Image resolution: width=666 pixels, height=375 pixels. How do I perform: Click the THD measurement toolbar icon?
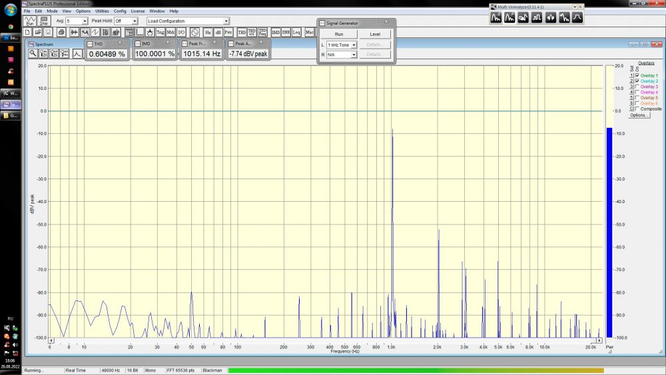[242, 32]
